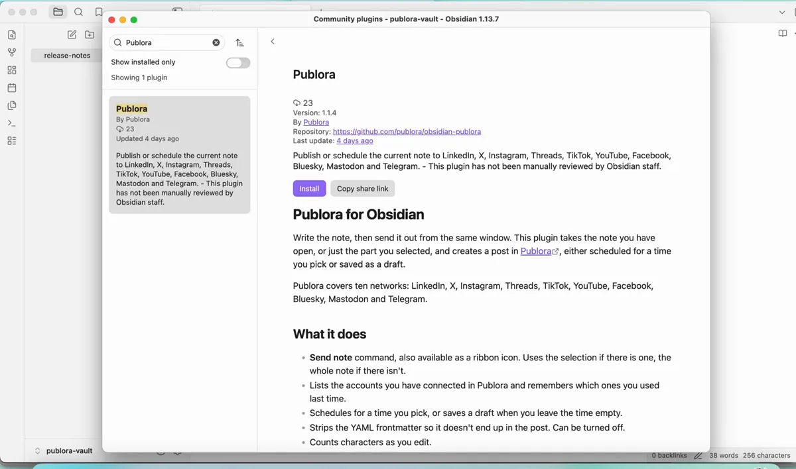Click the '38 words' status bar count
The width and height of the screenshot is (796, 469).
click(x=724, y=456)
